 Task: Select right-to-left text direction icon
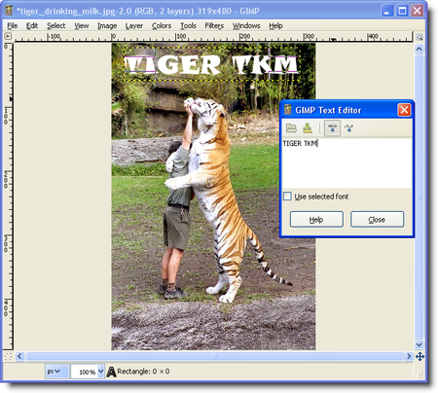pos(348,127)
